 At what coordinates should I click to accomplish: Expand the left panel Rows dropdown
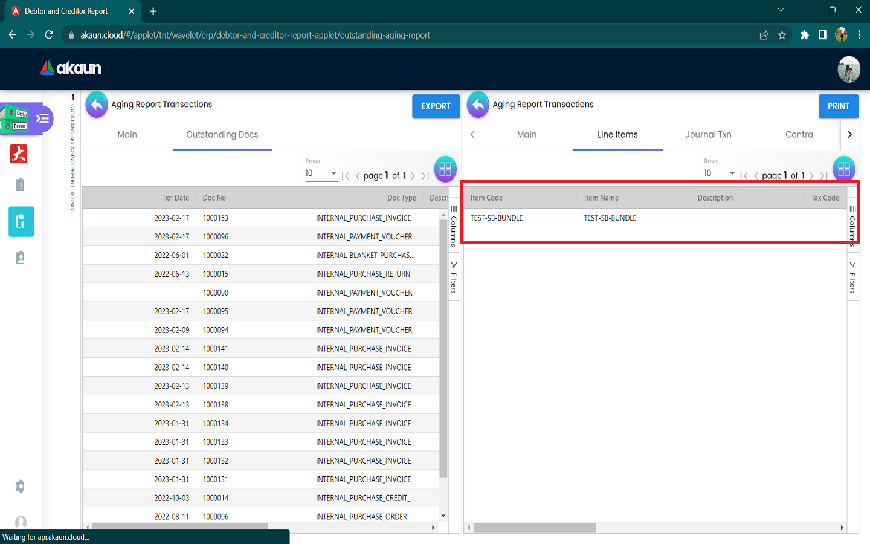coord(321,173)
